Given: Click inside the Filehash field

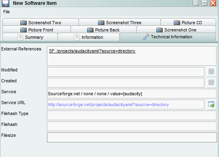Looking at the screenshot, I should tap(132, 126).
